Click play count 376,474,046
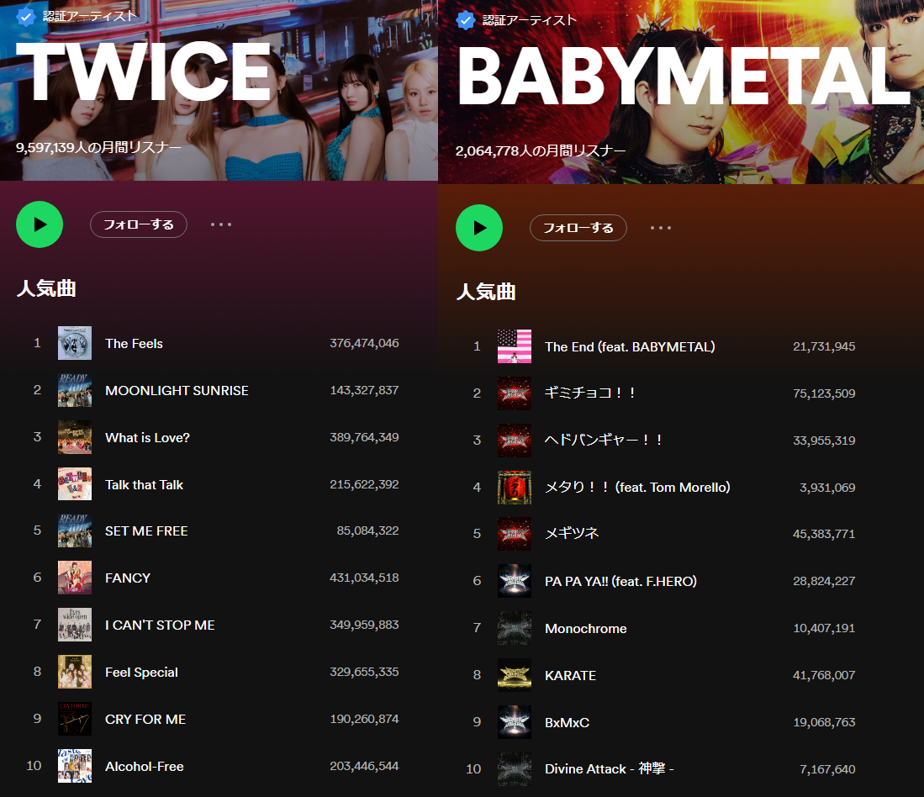 tap(364, 343)
